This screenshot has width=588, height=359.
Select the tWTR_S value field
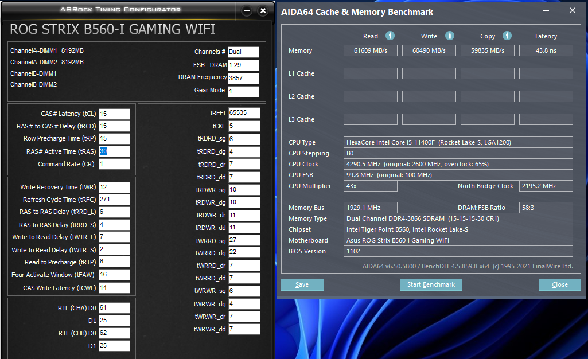pos(114,250)
